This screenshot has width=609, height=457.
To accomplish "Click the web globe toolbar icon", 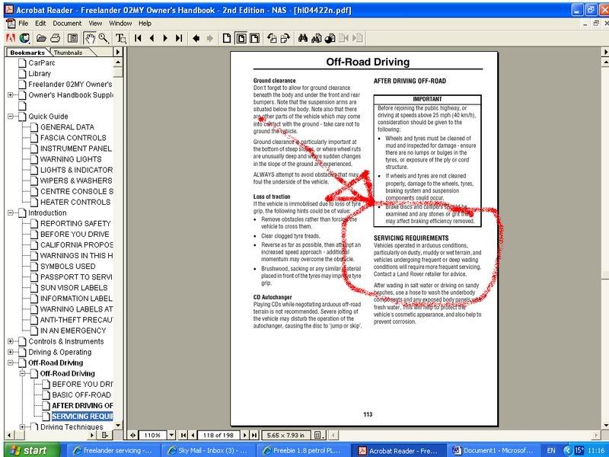I will tap(24, 38).
